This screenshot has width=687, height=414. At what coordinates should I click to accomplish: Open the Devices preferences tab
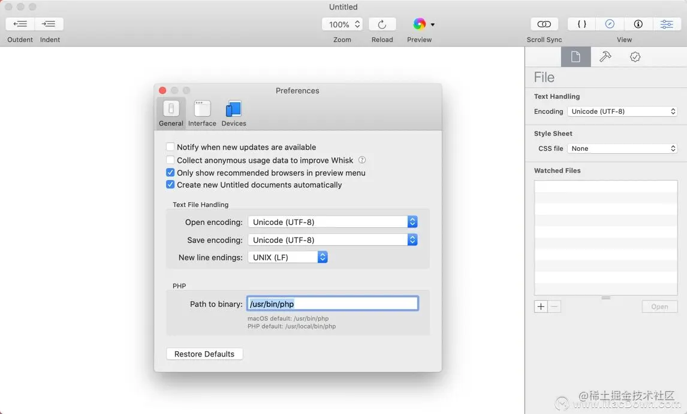click(x=234, y=113)
